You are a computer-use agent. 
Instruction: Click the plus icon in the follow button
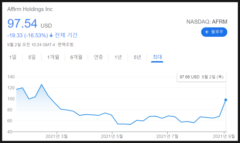click(x=207, y=32)
